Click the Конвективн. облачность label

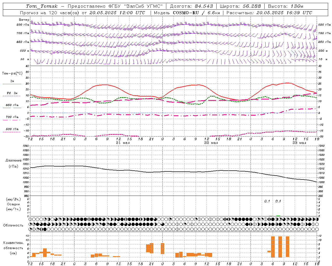(x=13, y=245)
